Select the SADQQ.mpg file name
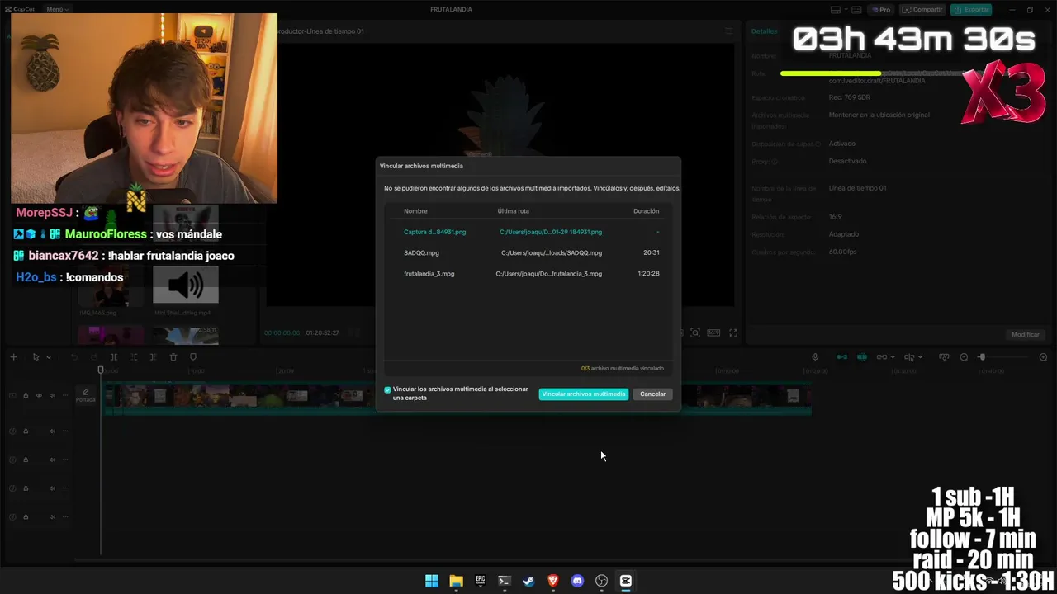 click(x=421, y=253)
